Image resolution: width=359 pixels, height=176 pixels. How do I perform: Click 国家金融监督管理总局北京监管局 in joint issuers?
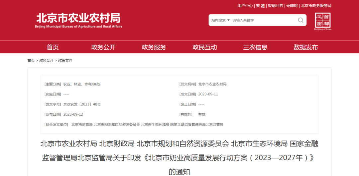pyautogui.click(x=197, y=124)
